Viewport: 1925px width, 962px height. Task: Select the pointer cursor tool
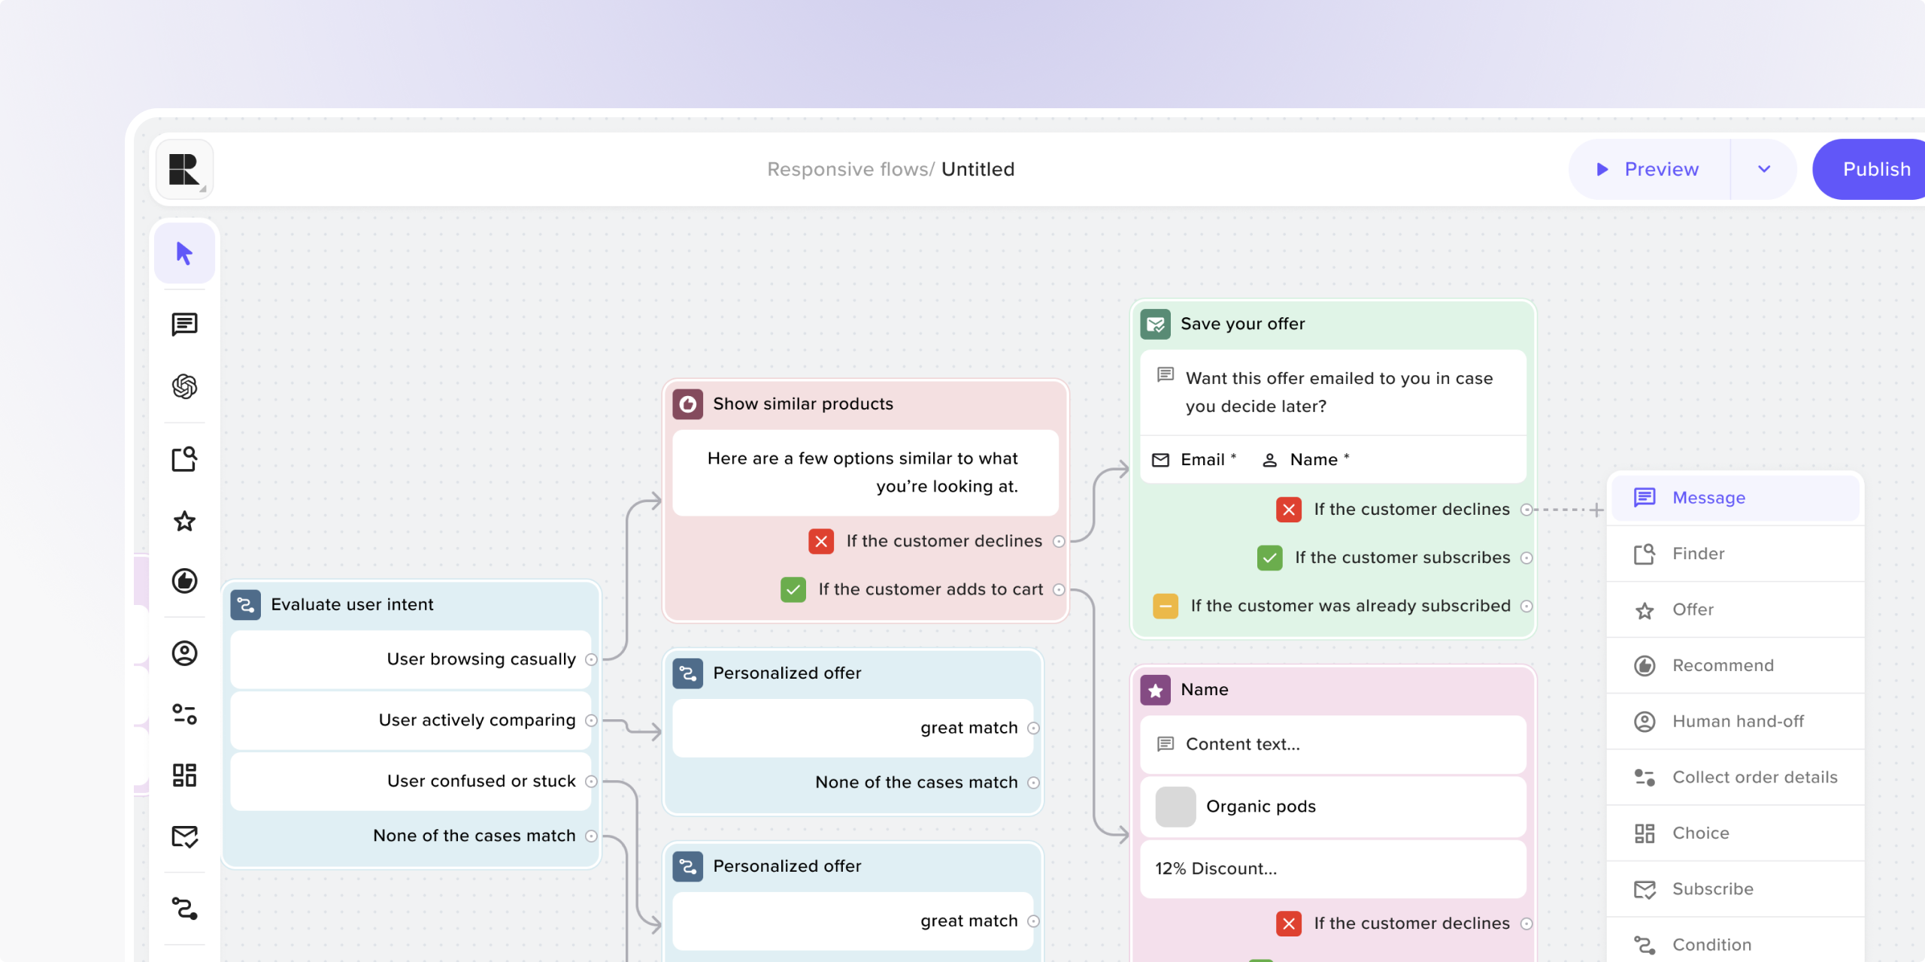(x=184, y=253)
